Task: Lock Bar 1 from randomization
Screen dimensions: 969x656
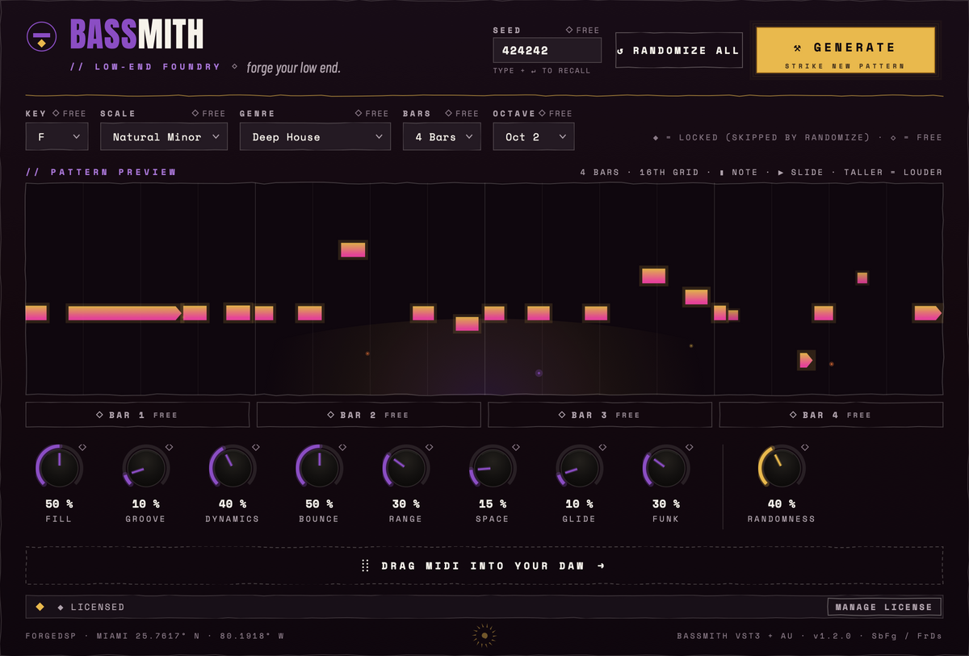Action: 137,415
